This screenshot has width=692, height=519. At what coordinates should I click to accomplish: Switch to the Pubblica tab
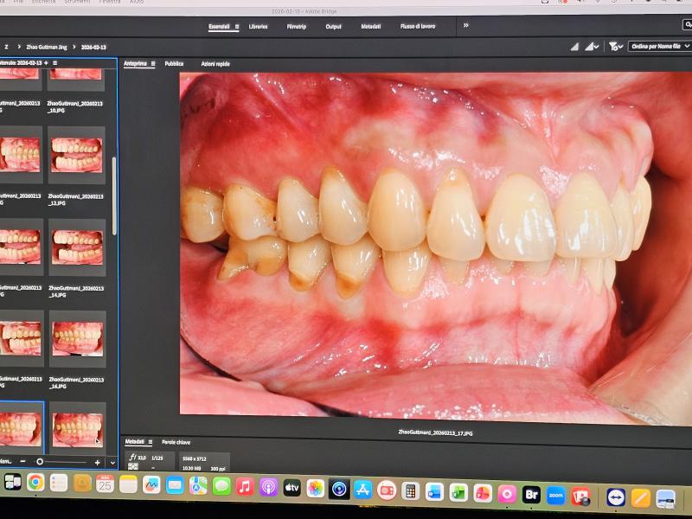pos(174,64)
